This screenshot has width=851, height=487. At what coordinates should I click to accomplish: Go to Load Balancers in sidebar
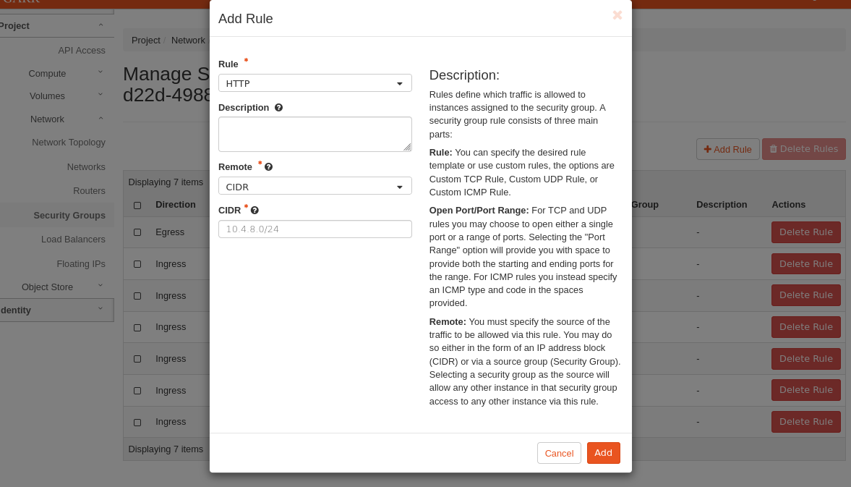(73, 240)
